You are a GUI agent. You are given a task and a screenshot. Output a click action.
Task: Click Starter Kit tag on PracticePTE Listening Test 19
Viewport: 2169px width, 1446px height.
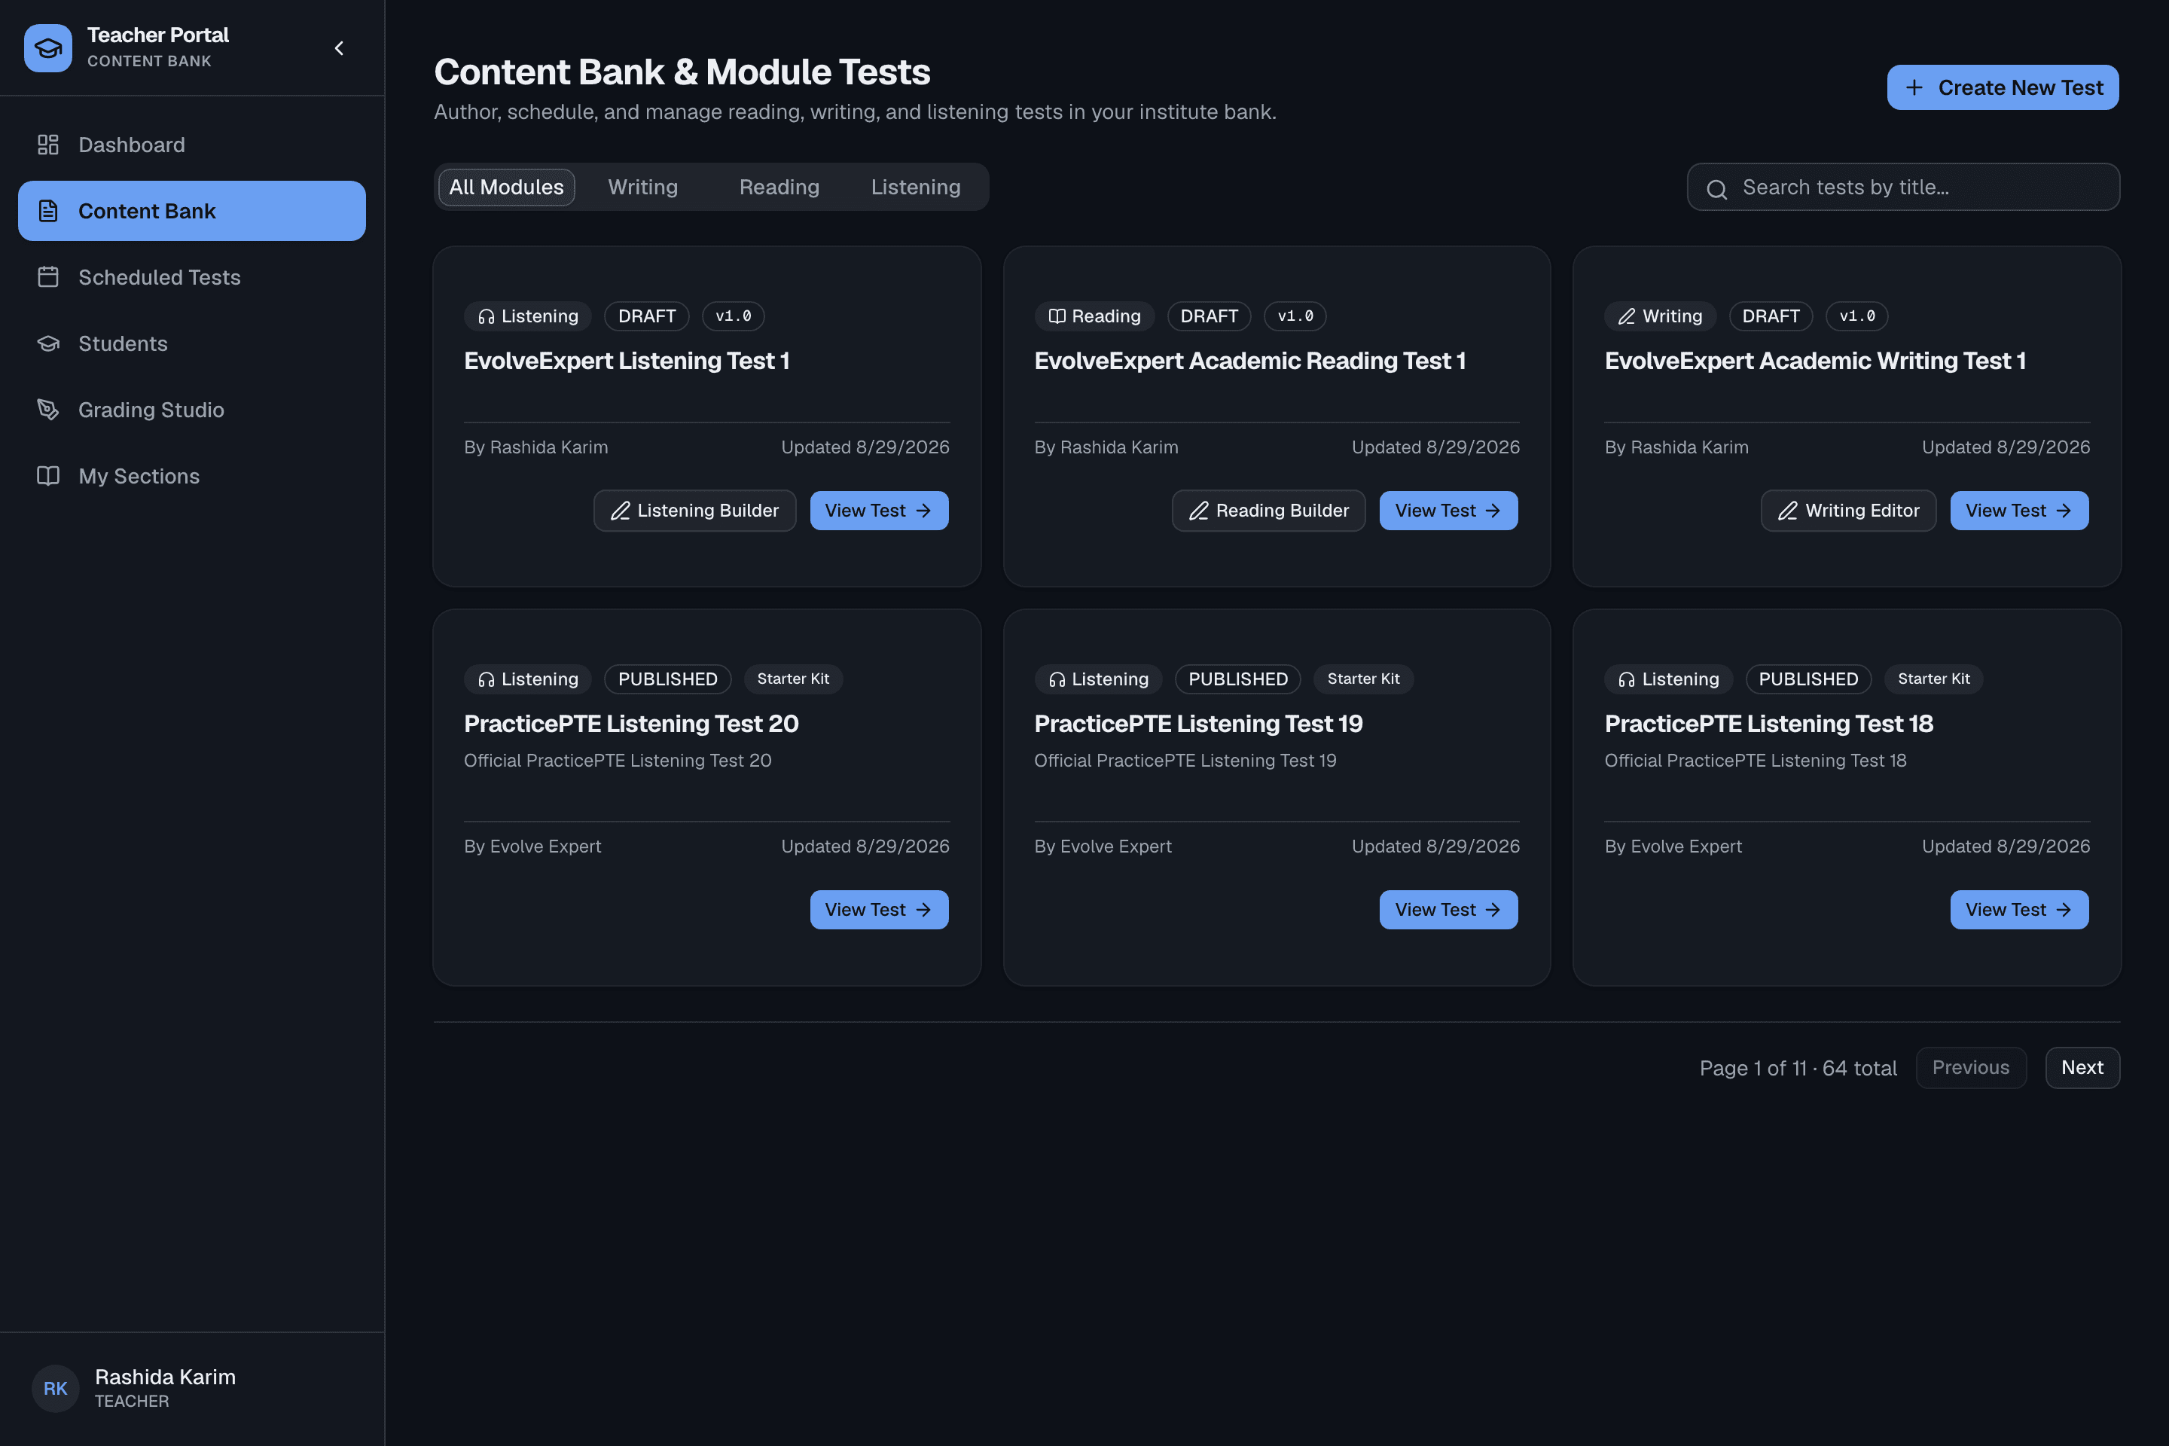[1363, 679]
